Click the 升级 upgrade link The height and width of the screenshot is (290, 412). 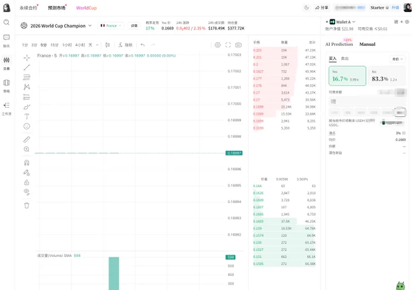[395, 8]
